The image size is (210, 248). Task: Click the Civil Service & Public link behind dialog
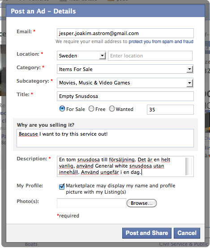(184, 244)
